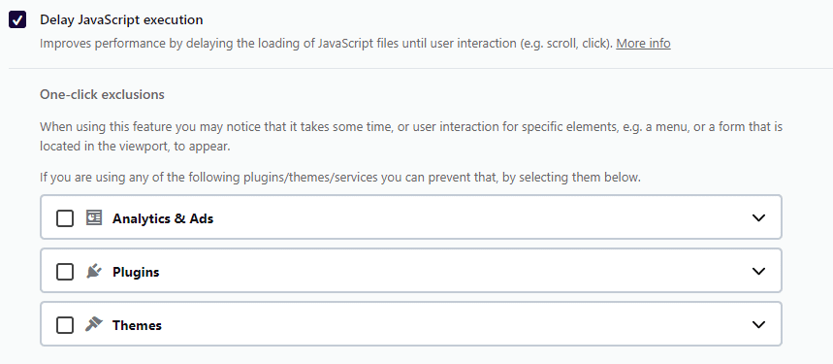Click the Analytics & Ads chart icon
Image resolution: width=833 pixels, height=364 pixels.
(94, 217)
